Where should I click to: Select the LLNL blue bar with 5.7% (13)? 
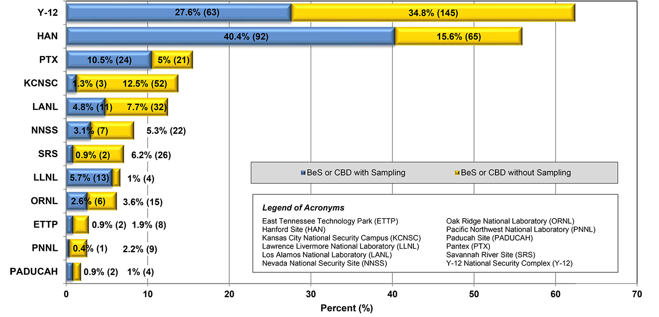click(90, 178)
